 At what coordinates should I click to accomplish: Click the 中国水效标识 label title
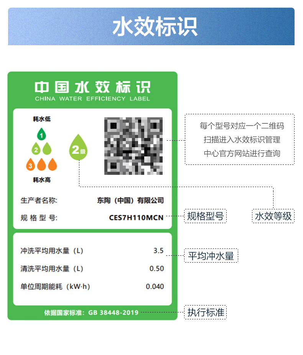(92, 87)
